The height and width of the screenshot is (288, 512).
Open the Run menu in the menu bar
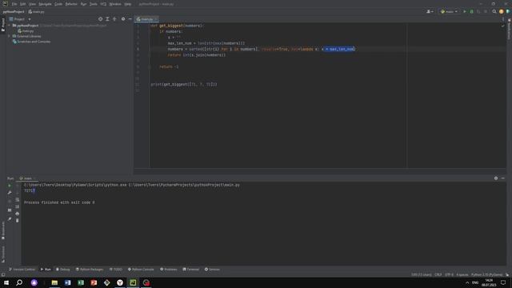point(83,4)
